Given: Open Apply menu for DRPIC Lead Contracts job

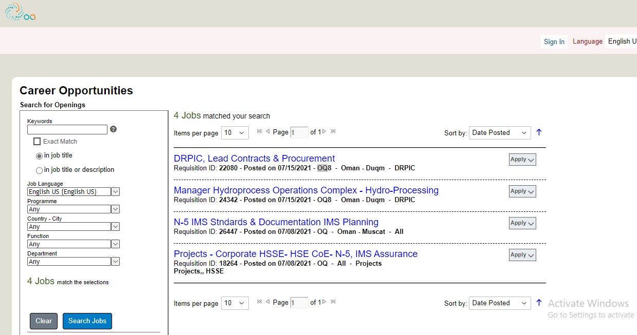Looking at the screenshot, I should (522, 160).
